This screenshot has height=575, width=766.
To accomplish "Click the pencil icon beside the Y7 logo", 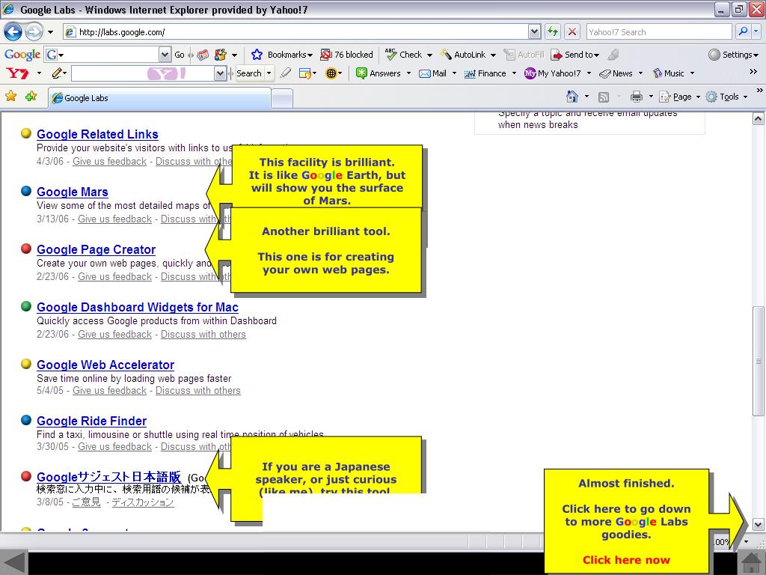I will [x=57, y=73].
